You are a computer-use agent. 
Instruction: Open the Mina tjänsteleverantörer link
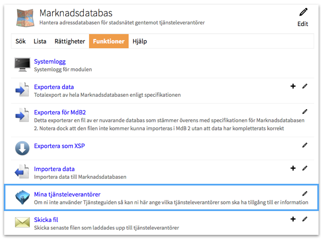67,194
